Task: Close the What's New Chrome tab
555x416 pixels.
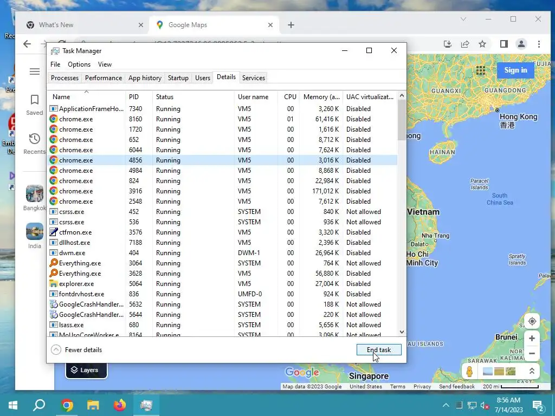Action: [141, 25]
